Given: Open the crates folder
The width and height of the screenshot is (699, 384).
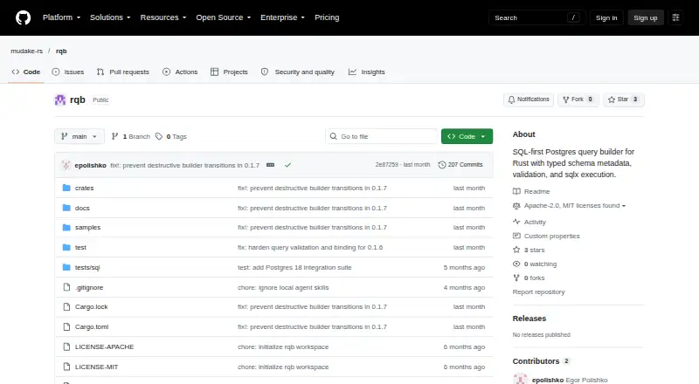Looking at the screenshot, I should [x=84, y=188].
